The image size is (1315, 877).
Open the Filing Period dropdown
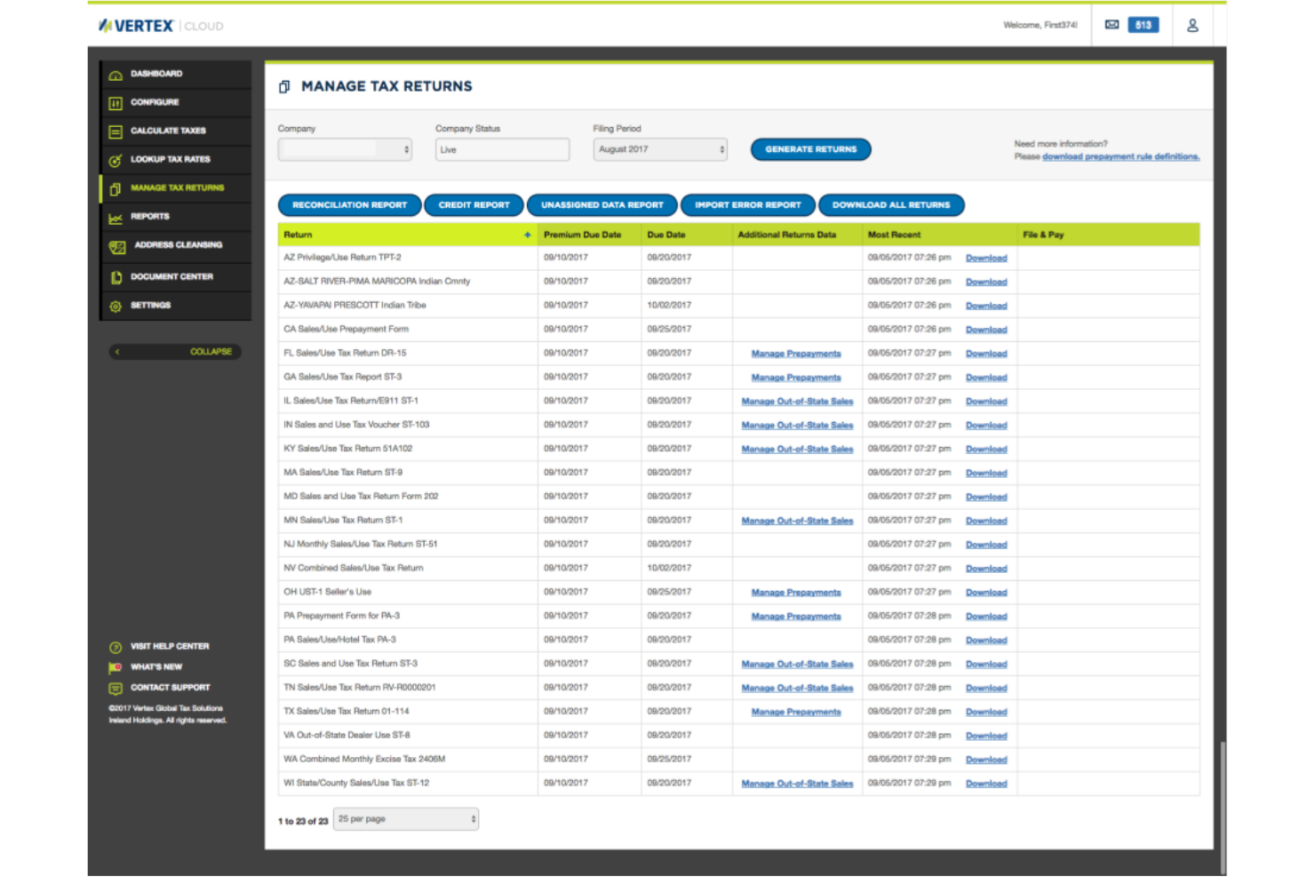coord(658,149)
